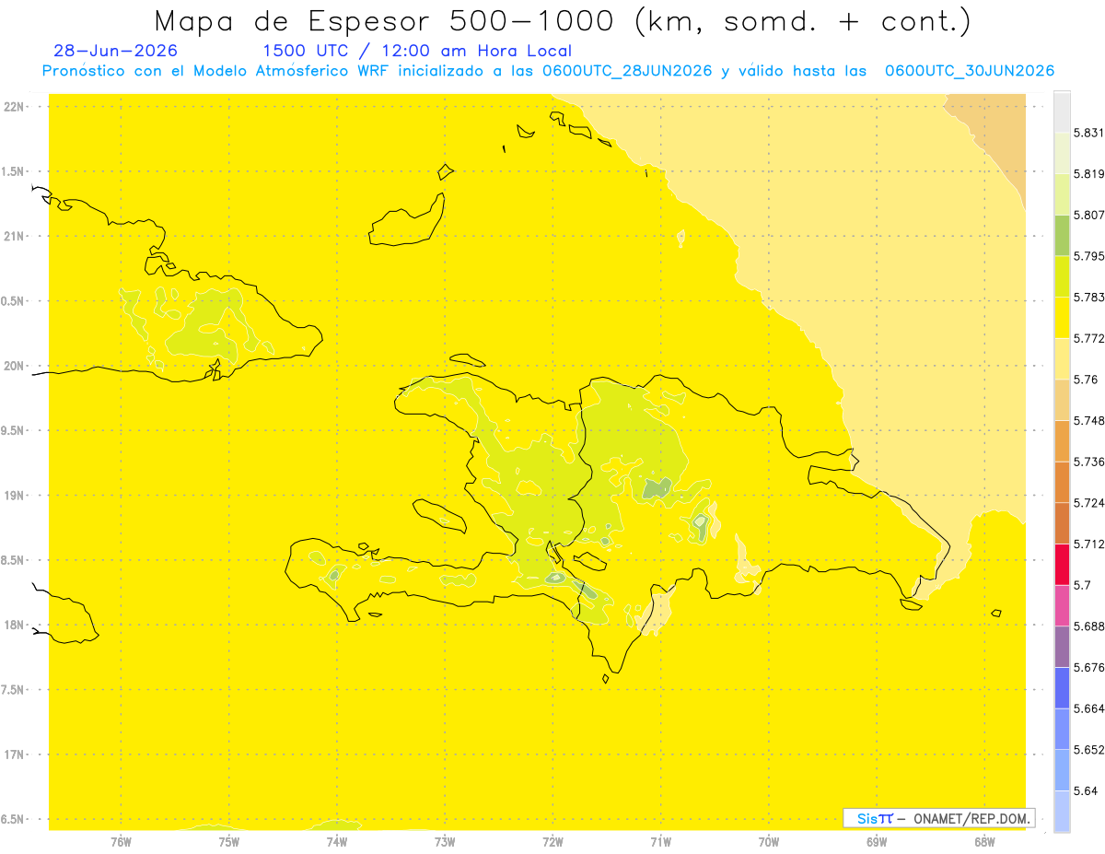Click the '17N' latitude label
The width and height of the screenshot is (1105, 854).
coord(14,755)
